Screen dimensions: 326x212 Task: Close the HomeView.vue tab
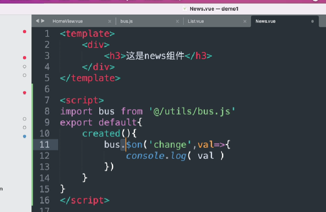pyautogui.click(x=109, y=21)
